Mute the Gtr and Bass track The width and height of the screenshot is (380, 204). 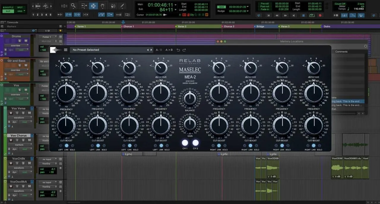pyautogui.click(x=26, y=65)
